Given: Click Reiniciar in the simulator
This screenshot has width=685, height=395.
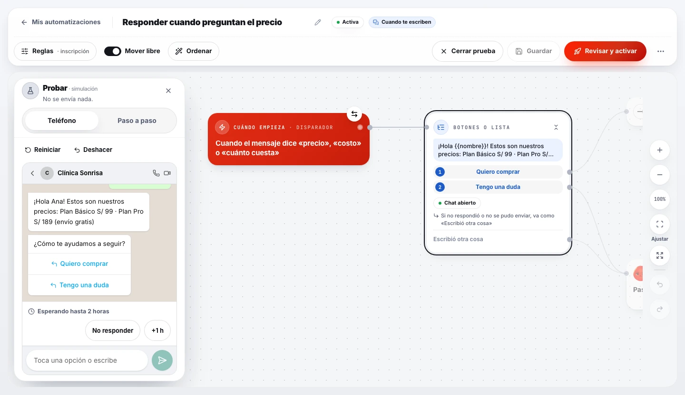Looking at the screenshot, I should point(43,150).
